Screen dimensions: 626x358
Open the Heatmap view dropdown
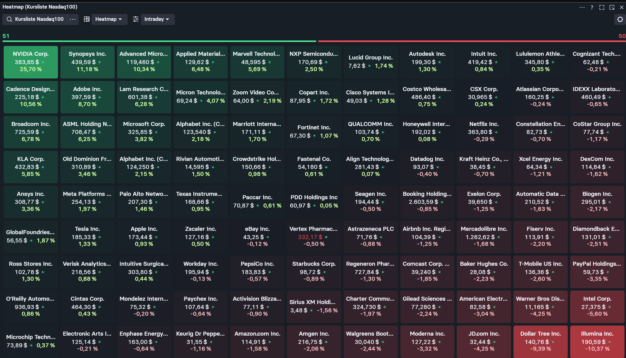pos(109,19)
